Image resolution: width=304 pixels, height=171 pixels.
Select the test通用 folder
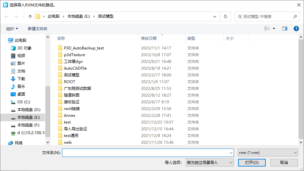coord(71,136)
